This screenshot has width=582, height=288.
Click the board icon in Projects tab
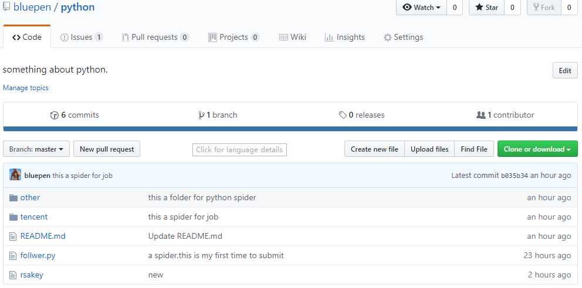[x=212, y=37]
